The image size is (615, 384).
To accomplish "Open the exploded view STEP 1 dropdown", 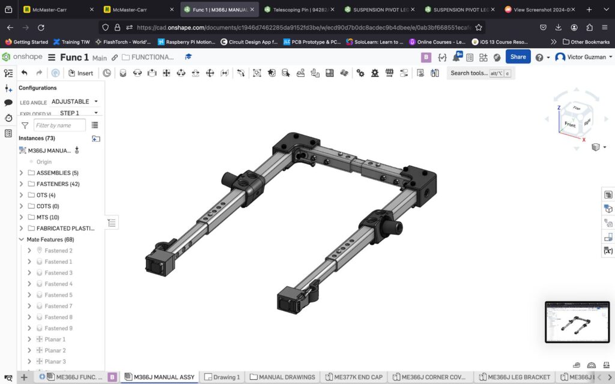I will [x=79, y=113].
